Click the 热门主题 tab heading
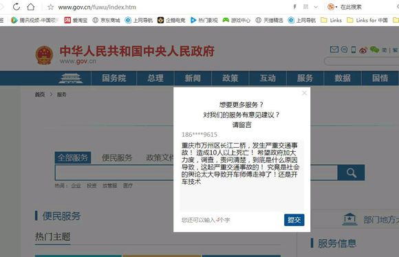This screenshot has height=257, width=399. click(x=53, y=236)
